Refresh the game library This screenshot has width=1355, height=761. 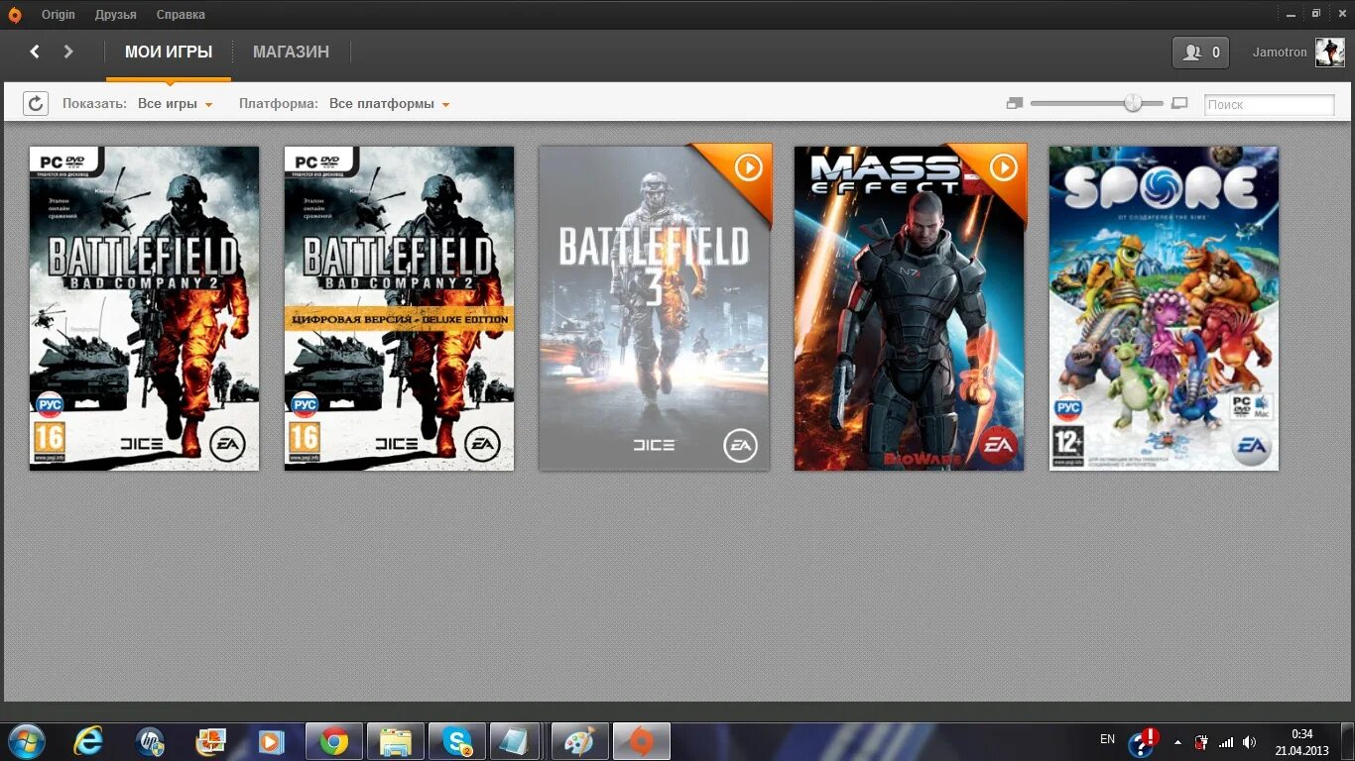36,103
